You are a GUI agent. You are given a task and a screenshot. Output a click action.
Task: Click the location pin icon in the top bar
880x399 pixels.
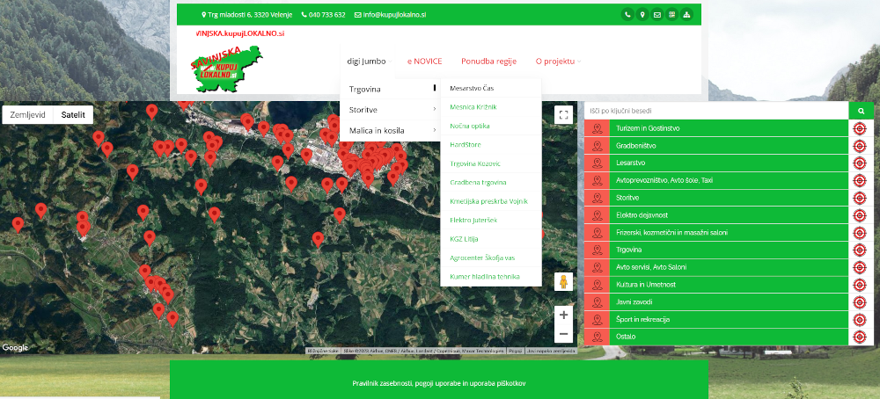point(642,15)
